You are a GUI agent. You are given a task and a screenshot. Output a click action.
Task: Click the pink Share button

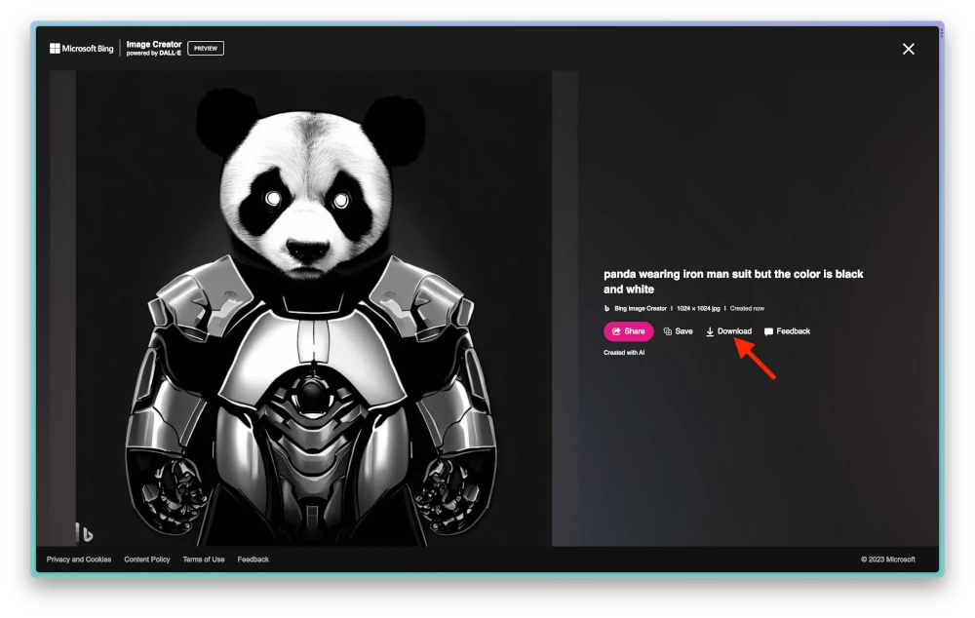(629, 331)
